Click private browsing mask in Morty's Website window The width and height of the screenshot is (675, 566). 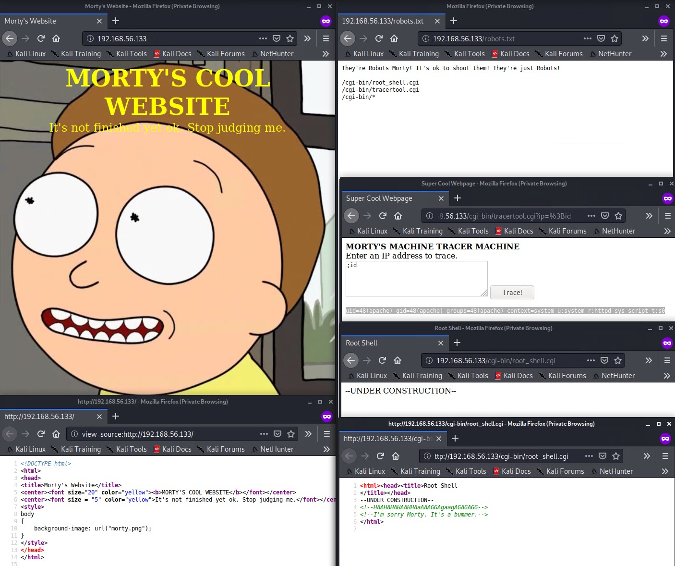(326, 21)
